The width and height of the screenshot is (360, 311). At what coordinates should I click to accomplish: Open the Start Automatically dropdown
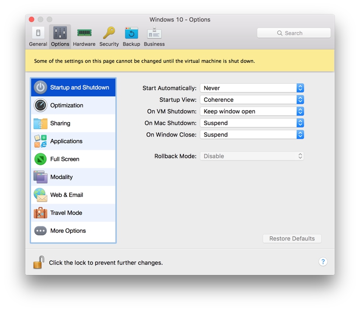252,88
